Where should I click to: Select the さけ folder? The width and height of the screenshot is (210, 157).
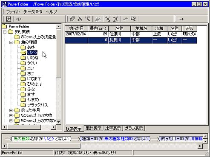point(31,73)
